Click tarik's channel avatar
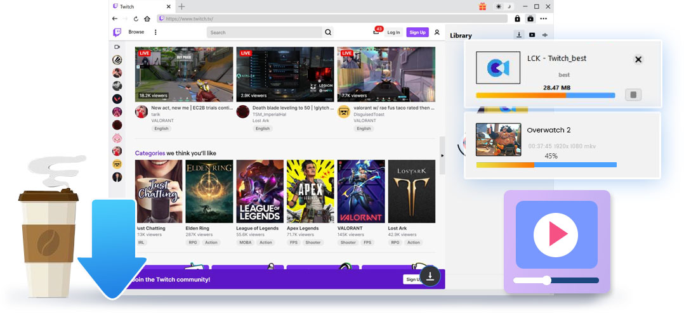The height and width of the screenshot is (313, 684). click(x=141, y=112)
